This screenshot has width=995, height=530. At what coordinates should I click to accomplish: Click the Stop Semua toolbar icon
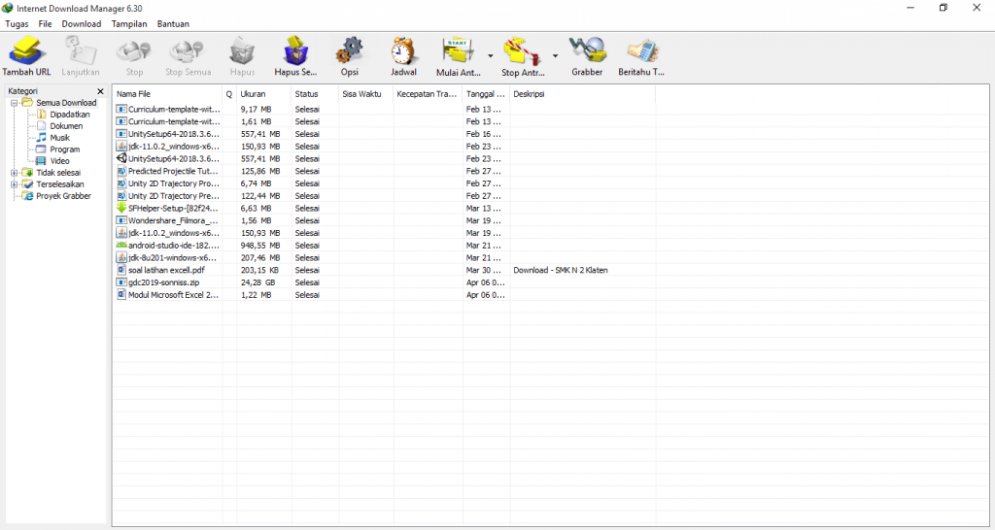(188, 50)
